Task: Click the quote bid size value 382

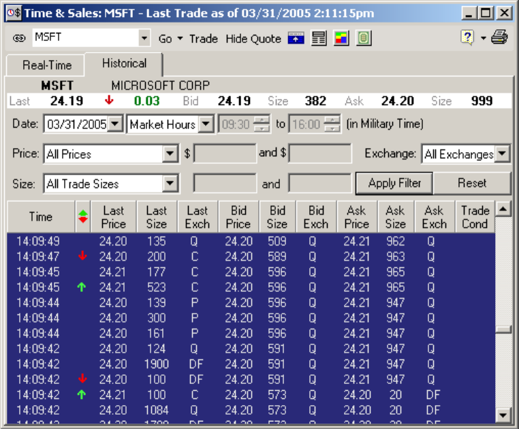Action: (x=315, y=101)
